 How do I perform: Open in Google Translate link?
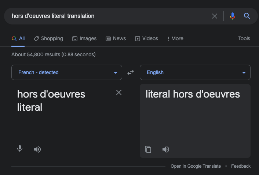196,166
